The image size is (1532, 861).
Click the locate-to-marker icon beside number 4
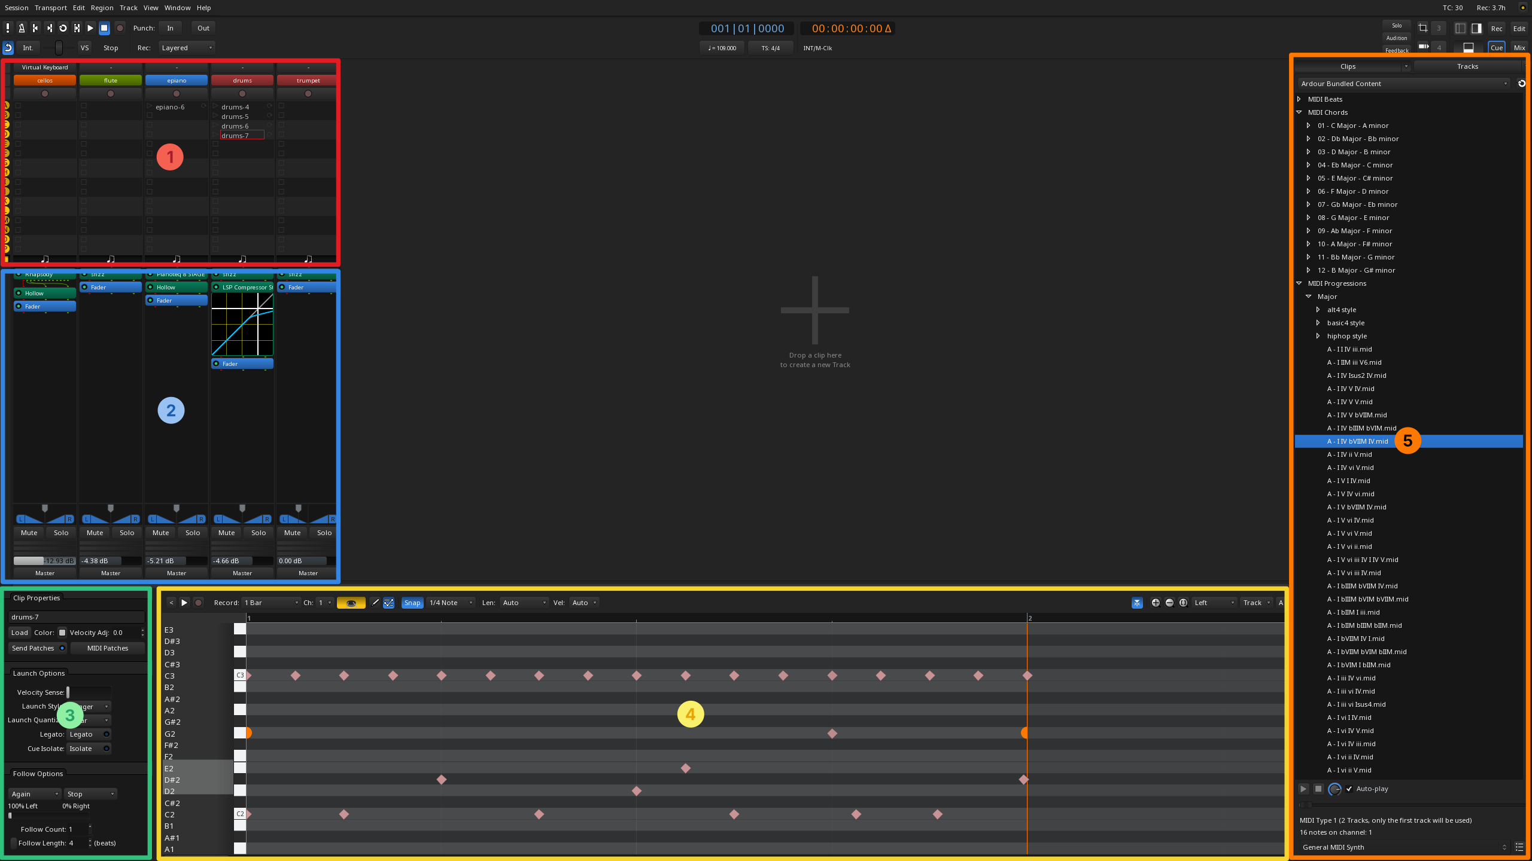1423,47
